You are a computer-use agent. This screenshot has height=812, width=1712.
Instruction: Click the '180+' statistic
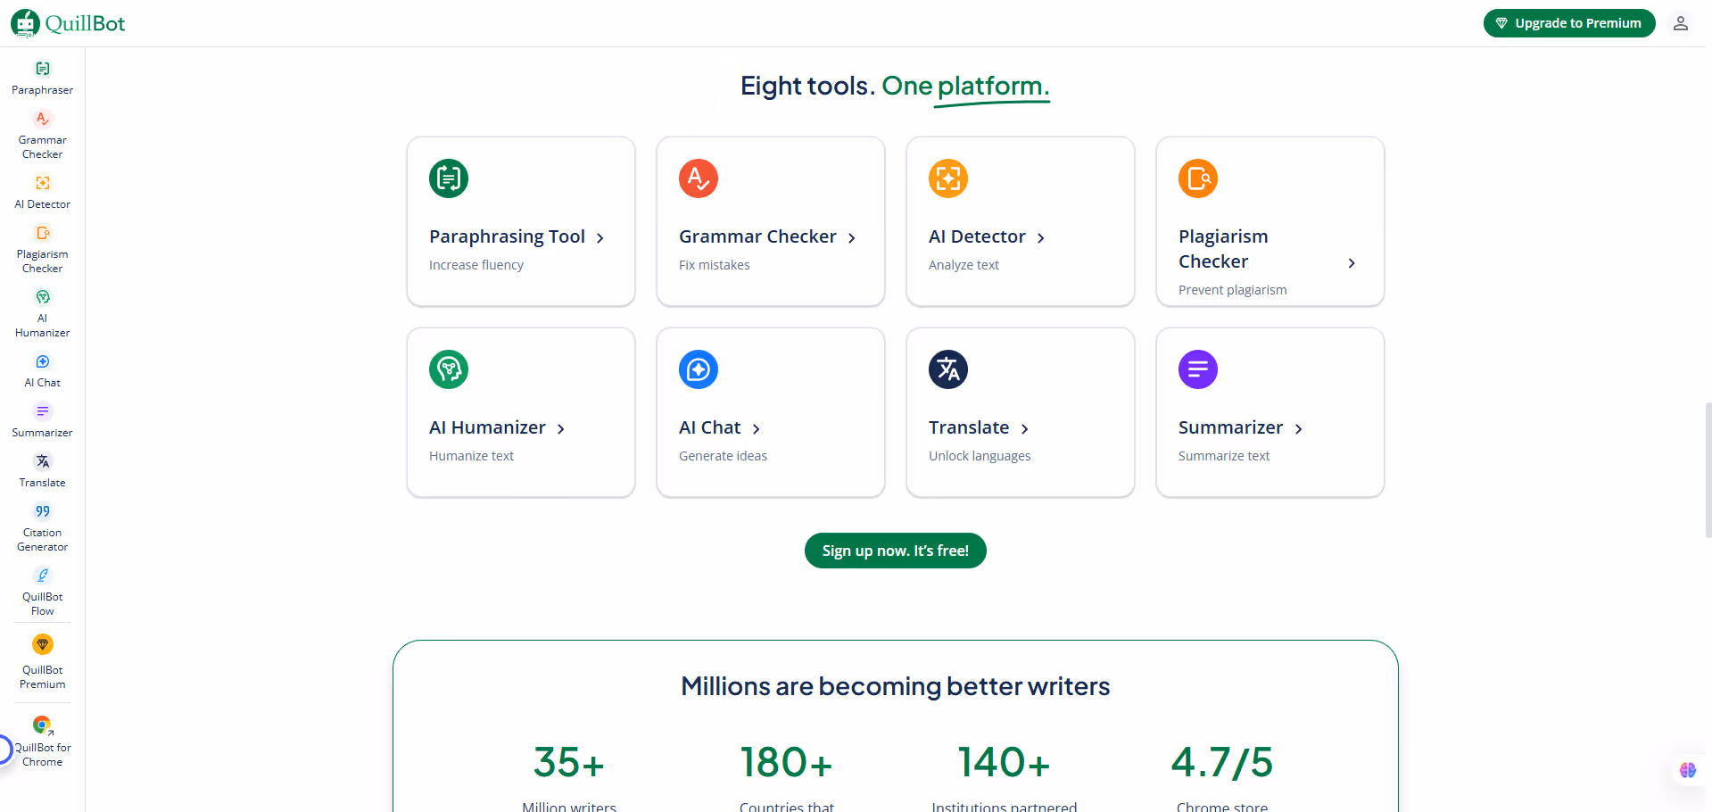click(787, 763)
